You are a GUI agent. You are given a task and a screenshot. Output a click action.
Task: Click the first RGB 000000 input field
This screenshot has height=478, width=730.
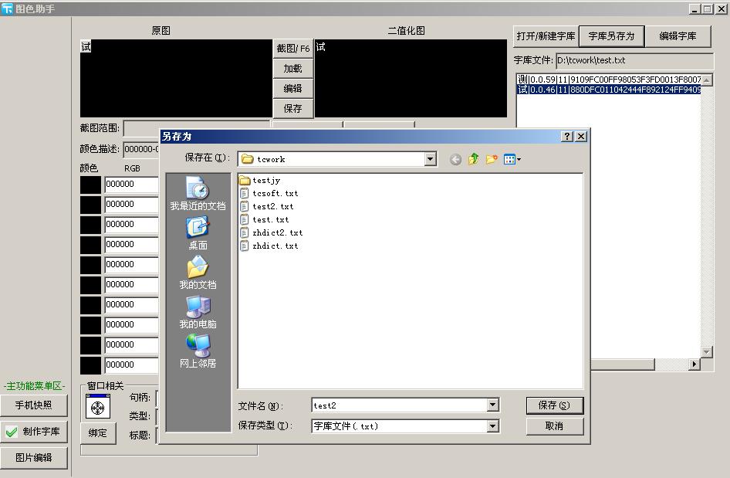click(x=132, y=185)
